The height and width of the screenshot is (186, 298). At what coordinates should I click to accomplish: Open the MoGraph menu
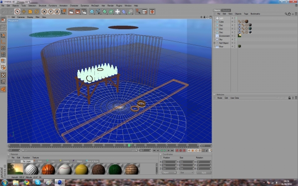point(95,5)
